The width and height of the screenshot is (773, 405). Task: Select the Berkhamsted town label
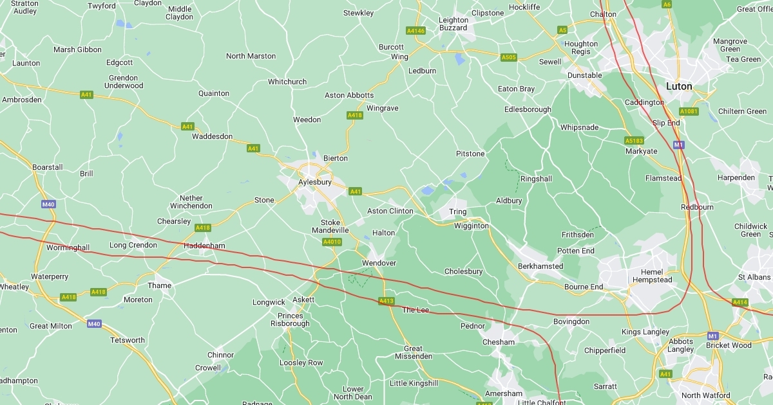tap(540, 266)
